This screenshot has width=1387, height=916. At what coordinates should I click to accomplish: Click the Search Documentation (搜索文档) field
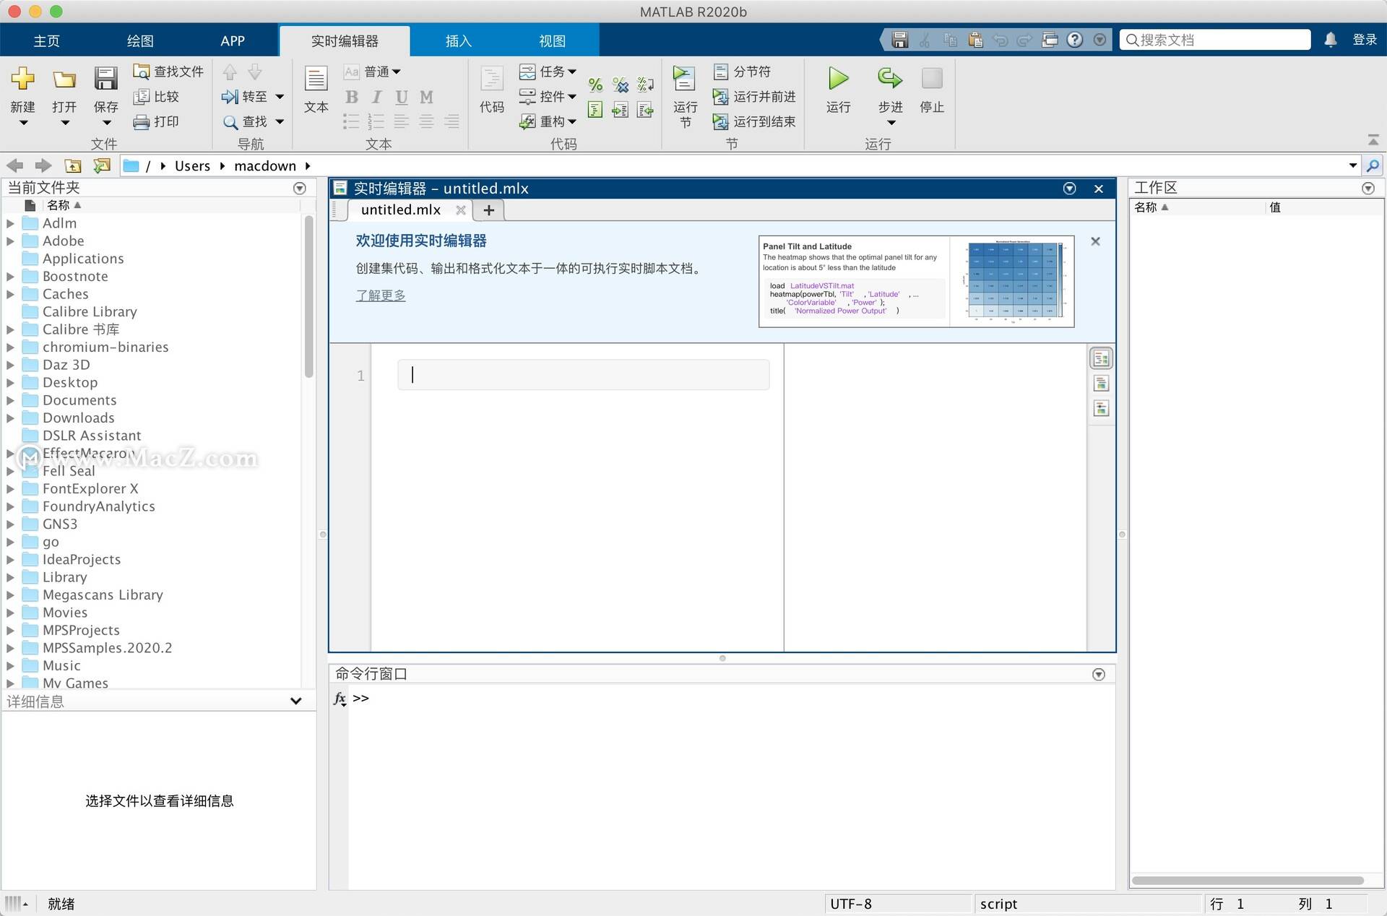tap(1215, 40)
